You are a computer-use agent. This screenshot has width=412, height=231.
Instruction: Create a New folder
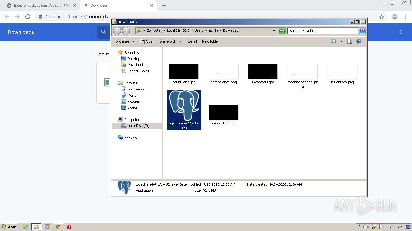click(211, 41)
